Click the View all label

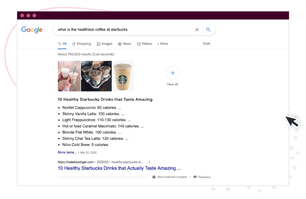coord(172,84)
